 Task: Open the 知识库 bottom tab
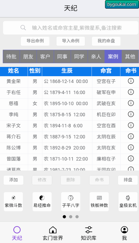coord(89,233)
